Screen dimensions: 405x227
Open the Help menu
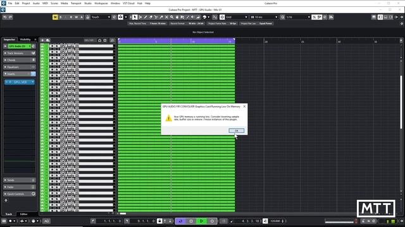click(x=147, y=3)
